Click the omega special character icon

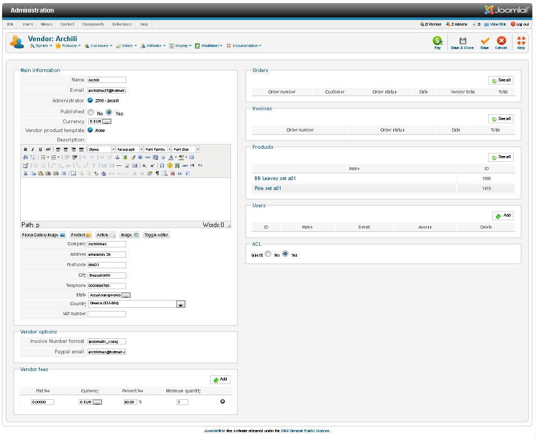coord(162,165)
